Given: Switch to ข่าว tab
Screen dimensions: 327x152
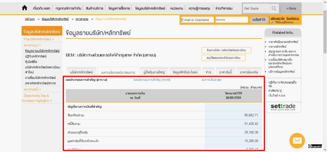Looking at the screenshot, I should click(x=208, y=71).
